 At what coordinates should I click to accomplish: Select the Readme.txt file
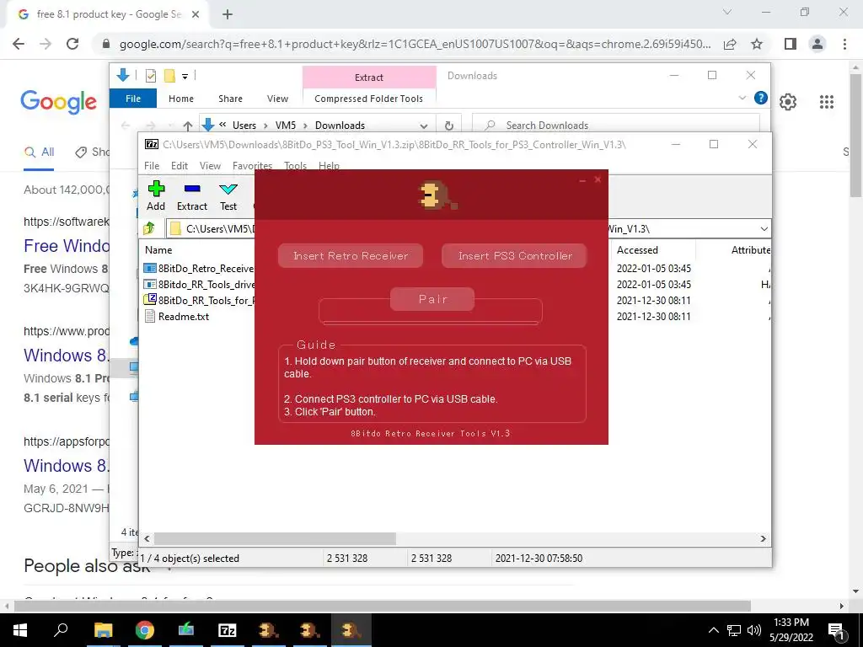click(x=183, y=317)
